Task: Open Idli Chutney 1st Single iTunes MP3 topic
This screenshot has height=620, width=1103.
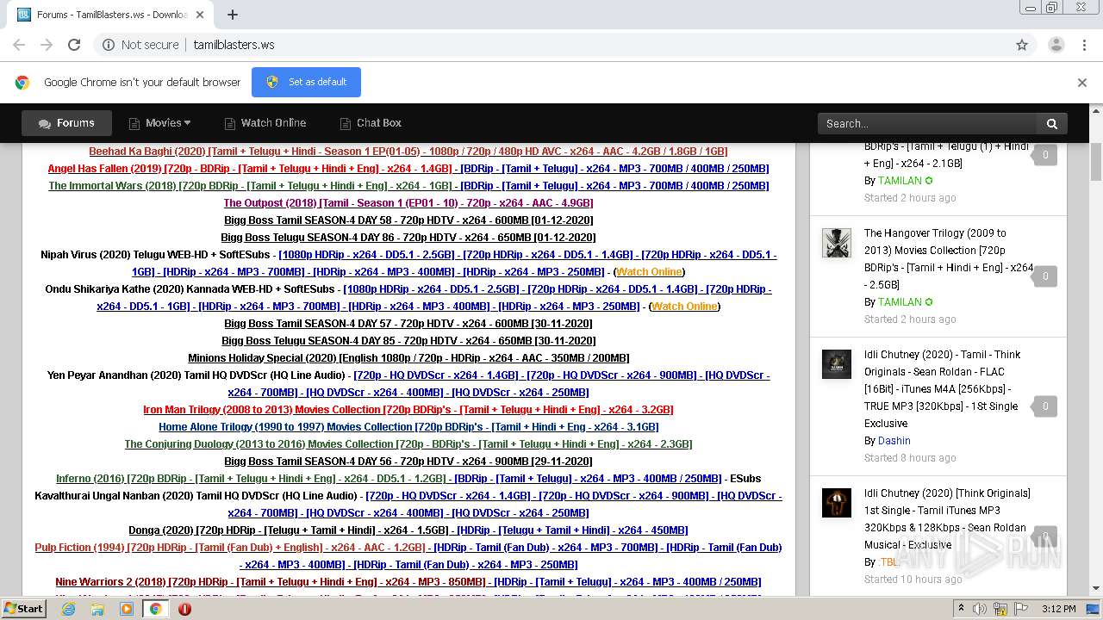Action: [x=947, y=518]
